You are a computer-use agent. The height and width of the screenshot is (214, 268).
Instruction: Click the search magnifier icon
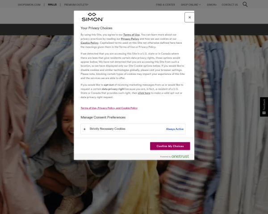245,4
